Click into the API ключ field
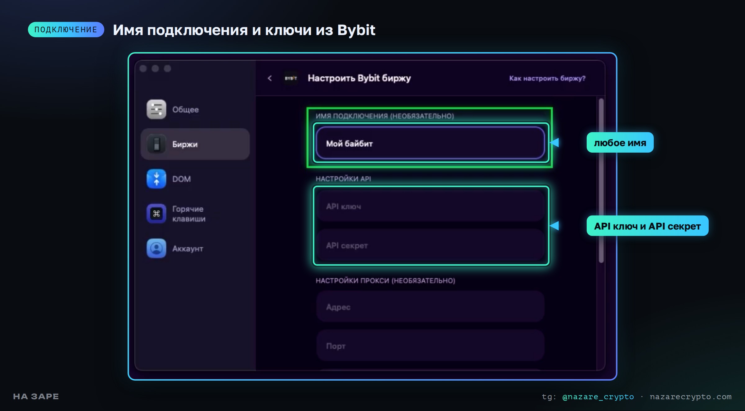 point(431,206)
